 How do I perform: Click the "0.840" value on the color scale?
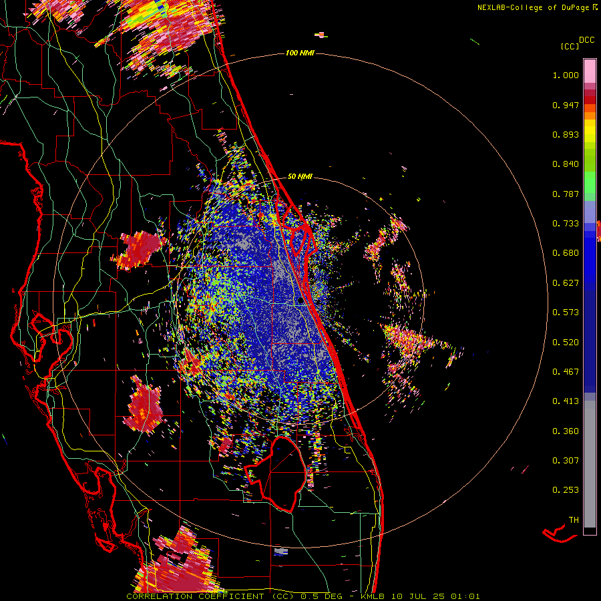[566, 164]
